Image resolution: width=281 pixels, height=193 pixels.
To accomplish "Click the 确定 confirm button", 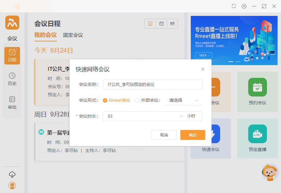I will (193, 135).
